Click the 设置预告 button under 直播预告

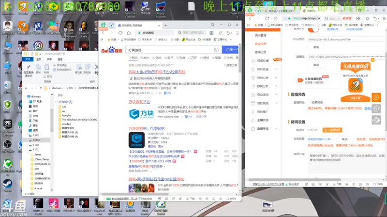317,102
